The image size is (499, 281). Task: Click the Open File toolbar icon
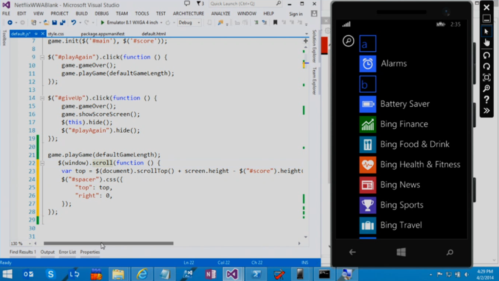(46, 22)
